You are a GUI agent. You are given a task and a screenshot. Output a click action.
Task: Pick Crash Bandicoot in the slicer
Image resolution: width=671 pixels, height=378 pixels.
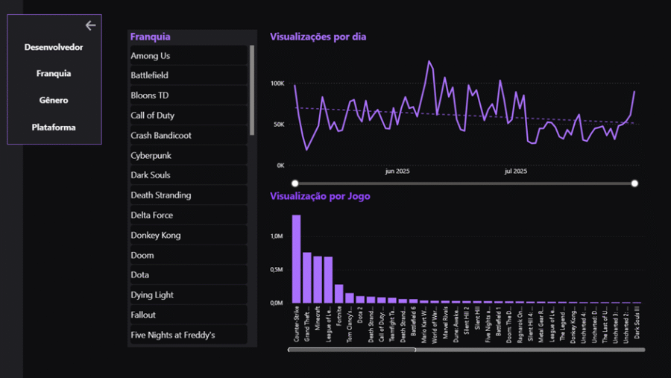click(188, 136)
